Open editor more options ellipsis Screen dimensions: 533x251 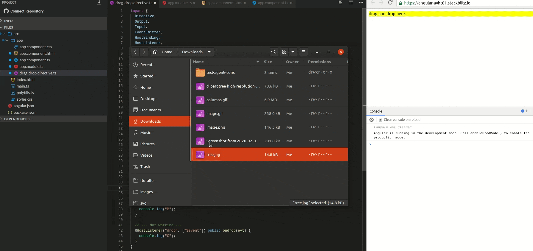tap(361, 2)
